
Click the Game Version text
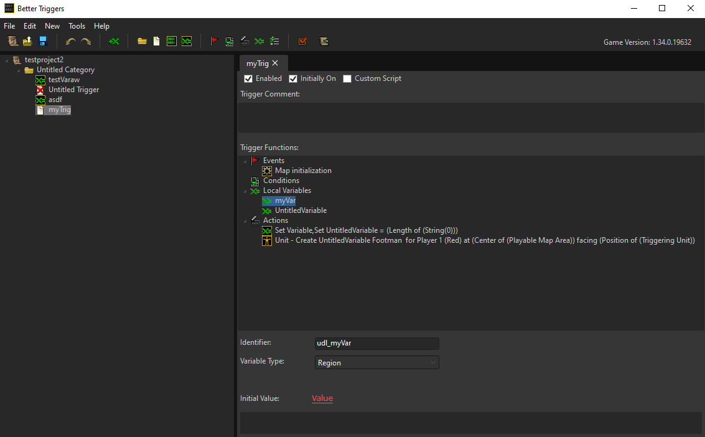coord(648,42)
